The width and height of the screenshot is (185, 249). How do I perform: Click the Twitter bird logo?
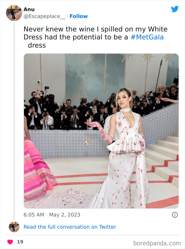(x=175, y=9)
